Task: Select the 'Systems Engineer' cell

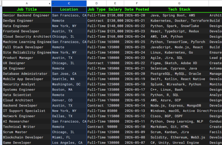Action: 27,90
